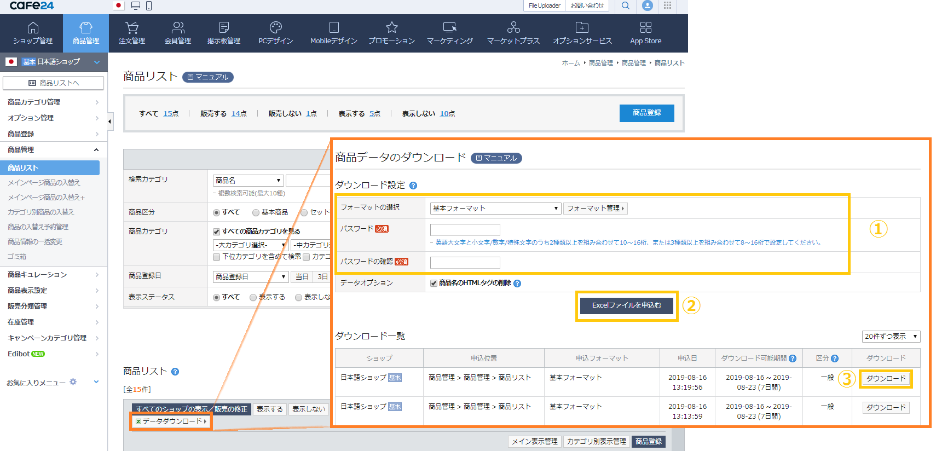This screenshot has height=451, width=936.
Task: Click help icon beside 区分 column header
Action: tap(835, 359)
